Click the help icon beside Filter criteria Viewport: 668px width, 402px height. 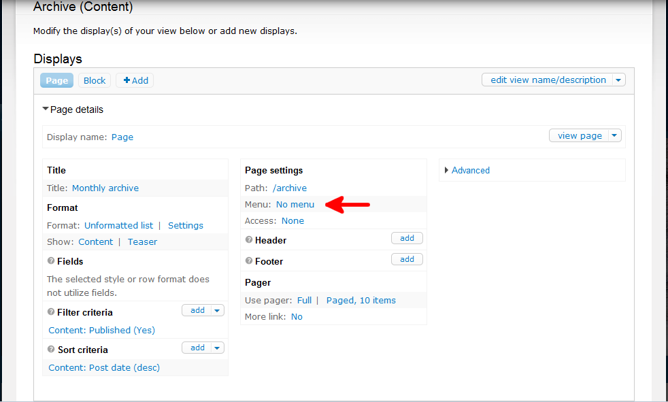tap(51, 312)
